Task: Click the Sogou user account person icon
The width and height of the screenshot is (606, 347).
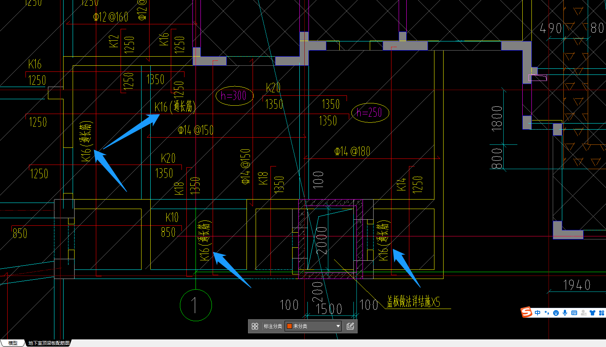Action: click(583, 313)
